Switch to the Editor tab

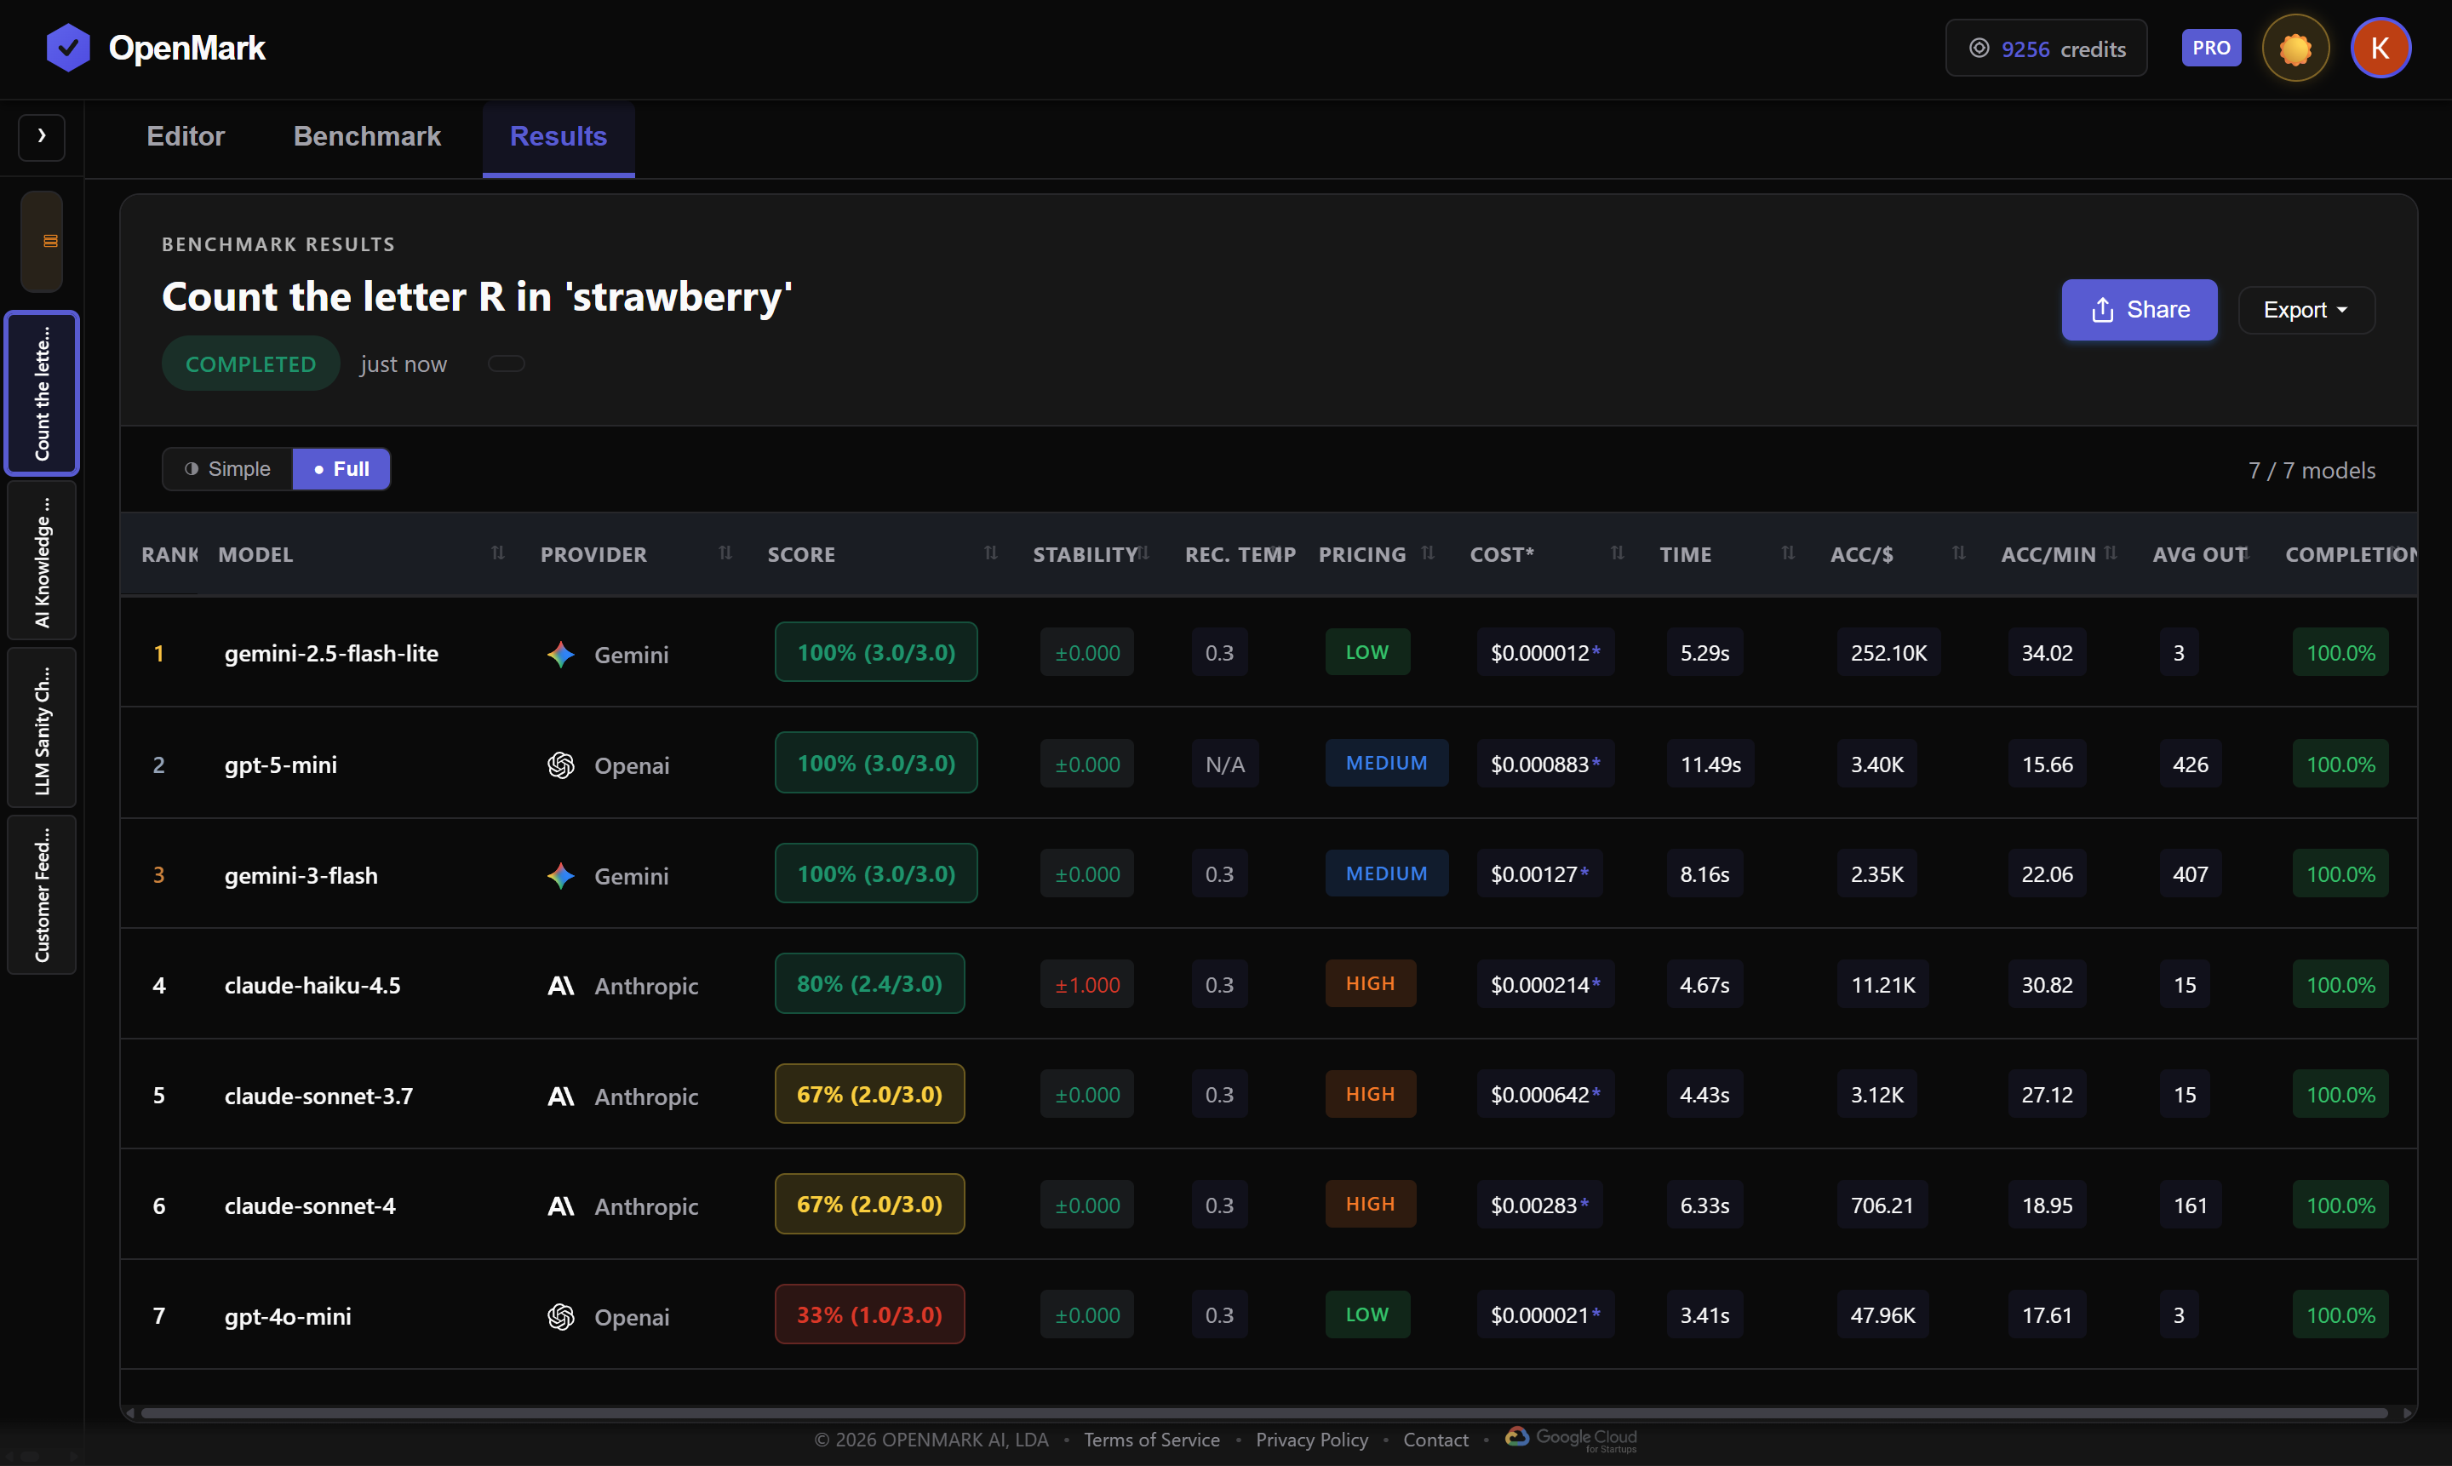tap(185, 136)
